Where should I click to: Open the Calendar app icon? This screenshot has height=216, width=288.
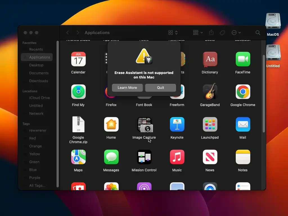coord(78,59)
